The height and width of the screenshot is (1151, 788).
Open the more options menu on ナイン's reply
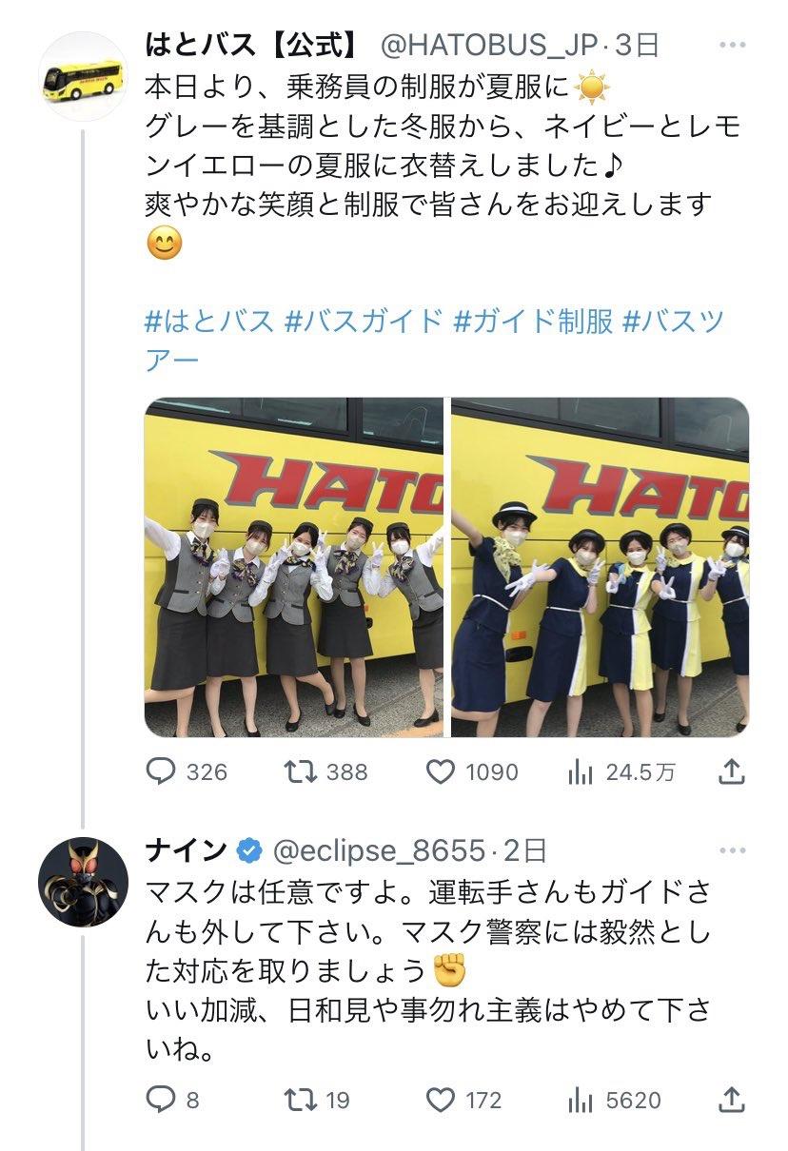(x=733, y=849)
